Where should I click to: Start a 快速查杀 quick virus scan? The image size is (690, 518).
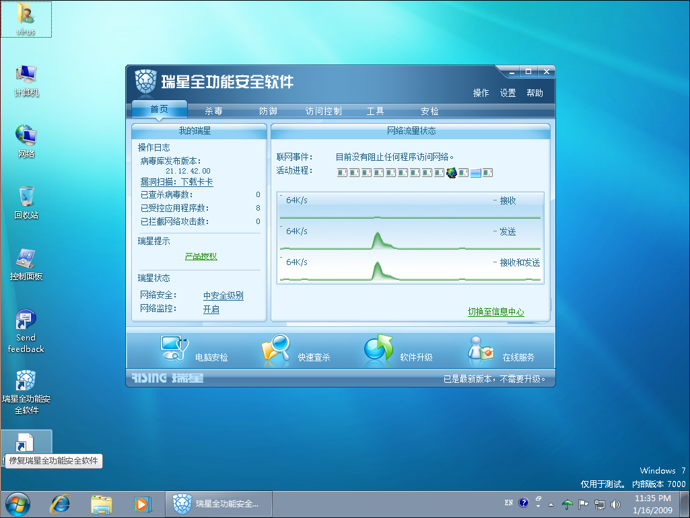click(276, 349)
